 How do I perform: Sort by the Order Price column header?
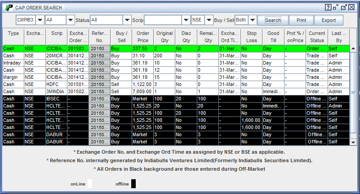click(143, 37)
